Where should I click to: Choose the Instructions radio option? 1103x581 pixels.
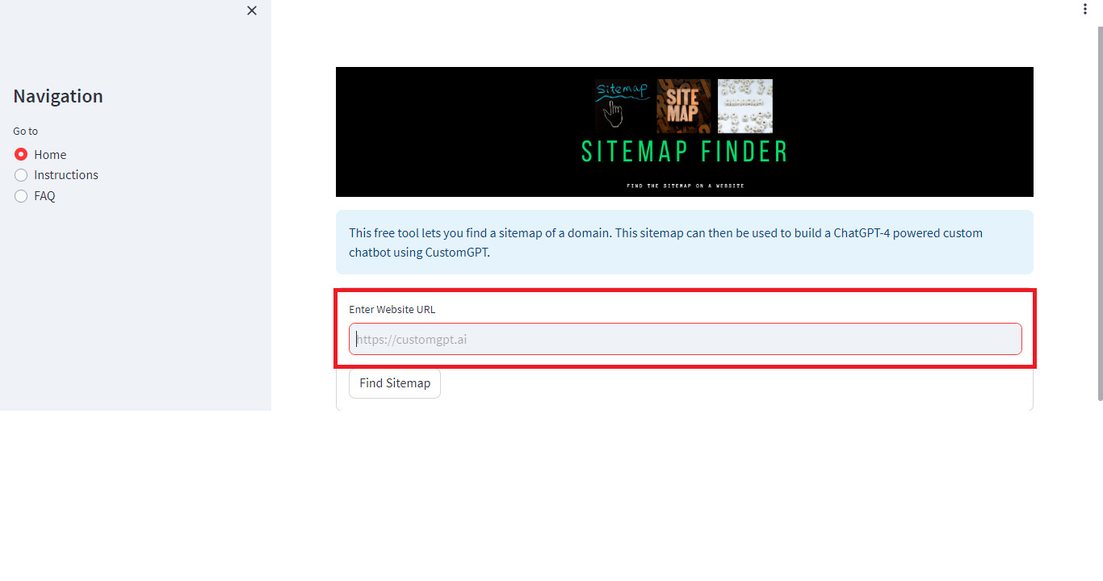21,175
